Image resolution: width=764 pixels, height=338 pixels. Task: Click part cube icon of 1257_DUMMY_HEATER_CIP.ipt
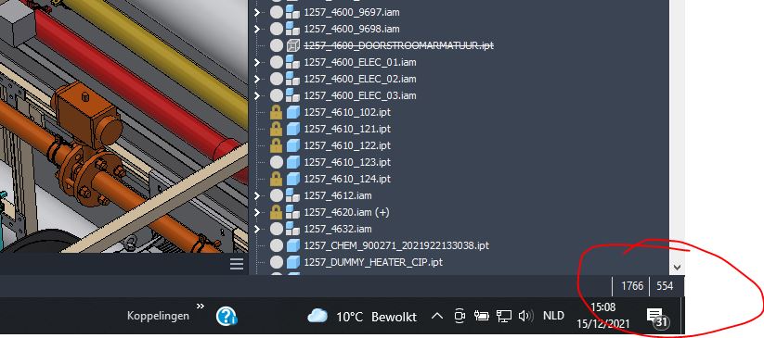pos(292,262)
